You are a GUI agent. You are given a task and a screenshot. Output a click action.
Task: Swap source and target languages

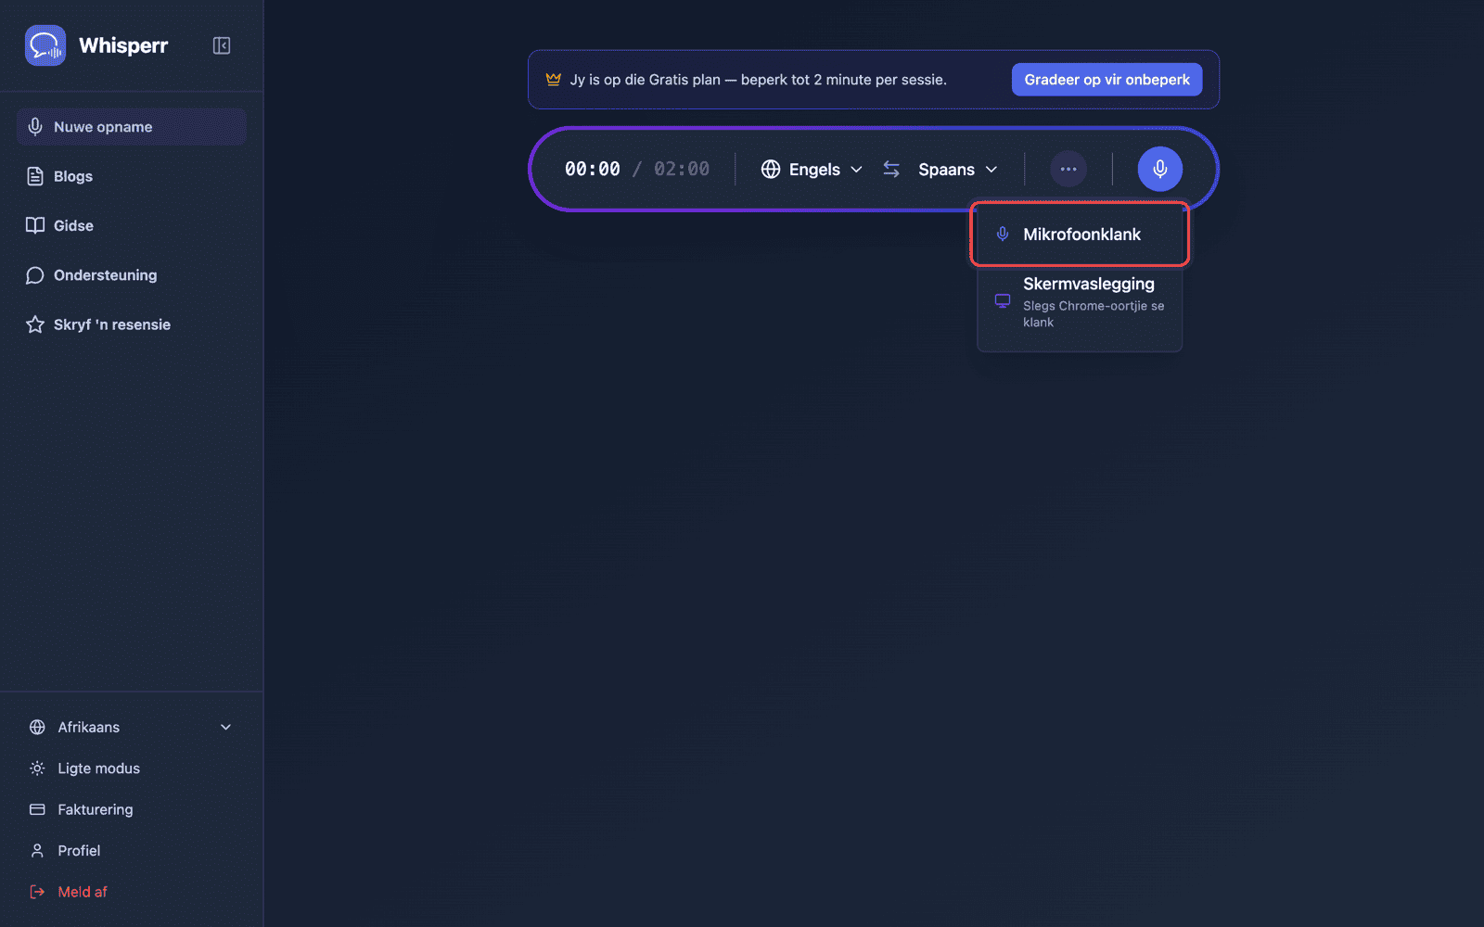coord(891,169)
